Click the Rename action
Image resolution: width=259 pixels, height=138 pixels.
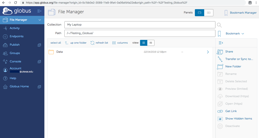231,74
